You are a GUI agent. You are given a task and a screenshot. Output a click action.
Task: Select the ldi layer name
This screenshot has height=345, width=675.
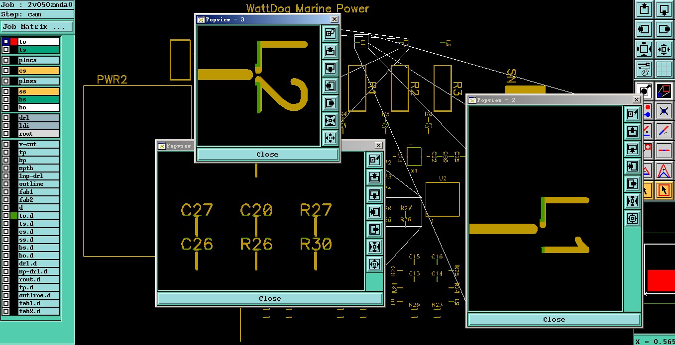coord(39,126)
